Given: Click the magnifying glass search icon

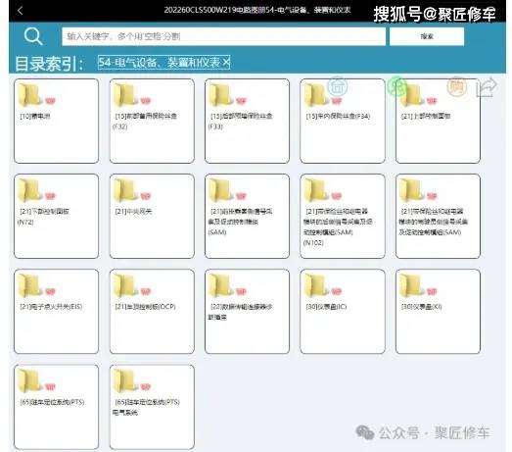Looking at the screenshot, I should 33,36.
